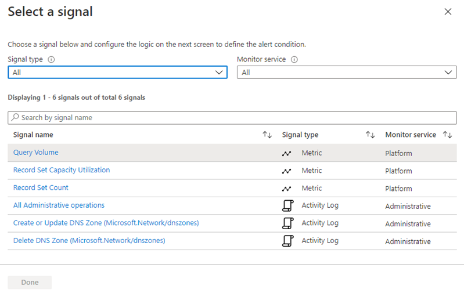This screenshot has height=293, width=464.
Task: Select All Administrative operations signal
Action: coord(59,205)
